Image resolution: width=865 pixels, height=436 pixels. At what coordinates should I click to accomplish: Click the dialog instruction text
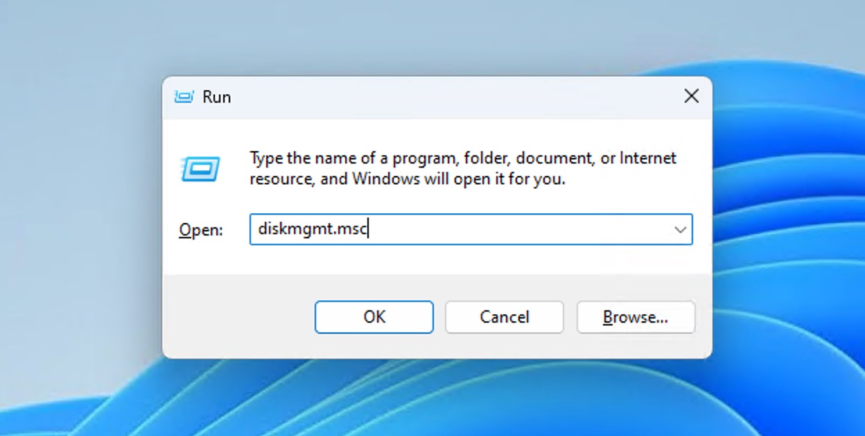[462, 168]
